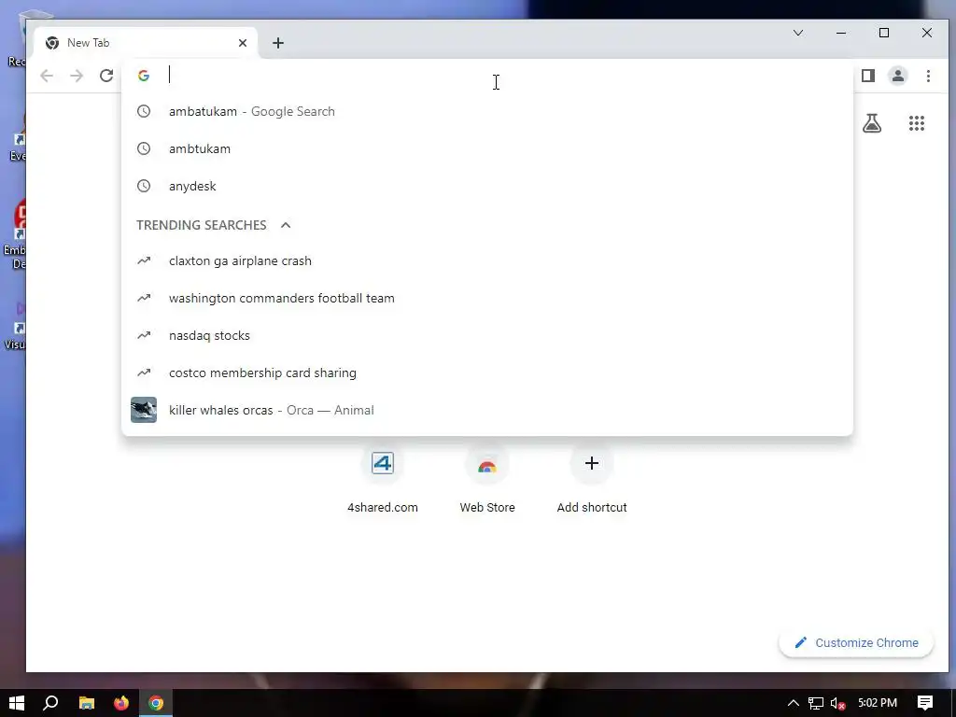Open the side panel icon
This screenshot has width=956, height=717.
868,76
